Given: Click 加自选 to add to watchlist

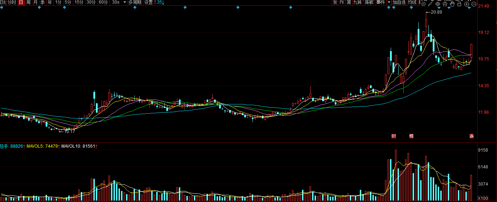Looking at the screenshot, I should [399, 2].
